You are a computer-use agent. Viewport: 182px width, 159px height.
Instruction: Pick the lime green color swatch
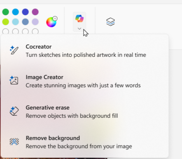[x=6, y=22]
